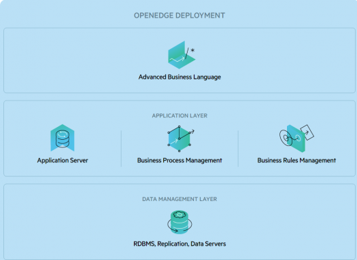The height and width of the screenshot is (260, 357).
Task: Select the Application Server database icon
Action: [x=63, y=138]
